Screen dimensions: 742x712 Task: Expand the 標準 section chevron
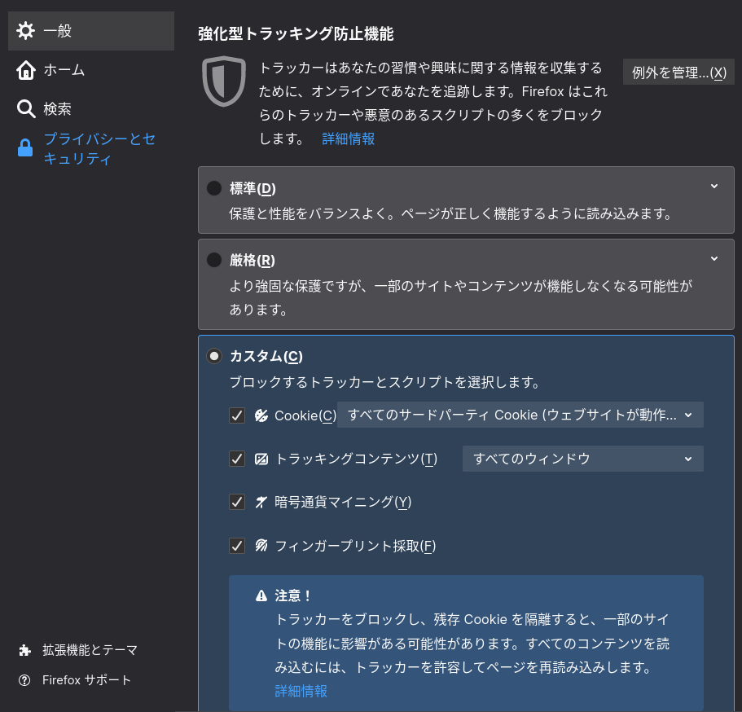(714, 187)
